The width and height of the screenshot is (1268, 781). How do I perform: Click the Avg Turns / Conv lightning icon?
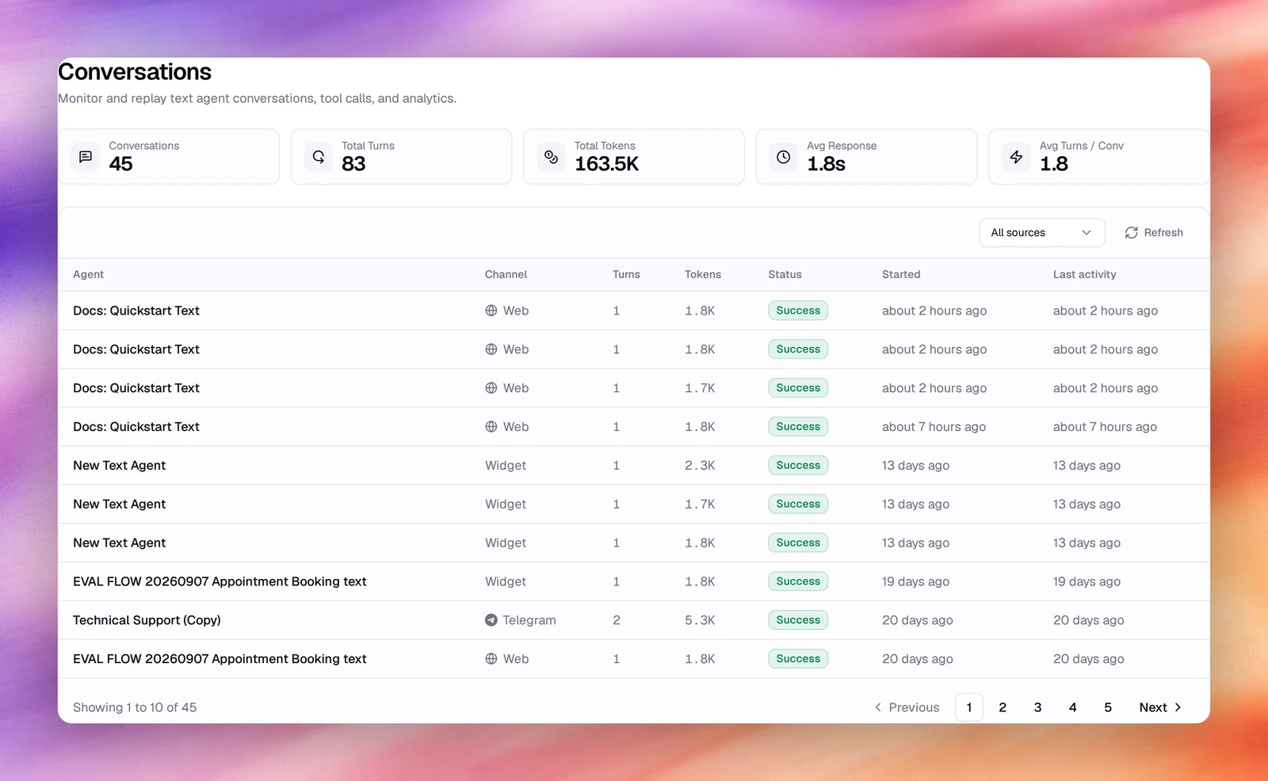click(1016, 157)
